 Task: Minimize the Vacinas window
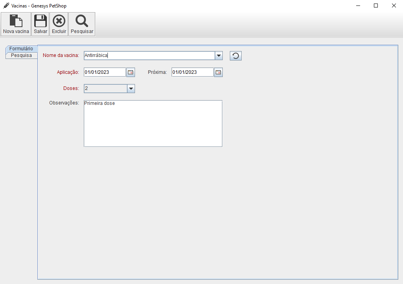click(x=358, y=5)
